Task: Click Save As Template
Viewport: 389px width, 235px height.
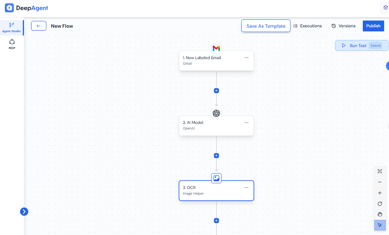Action: (x=266, y=26)
